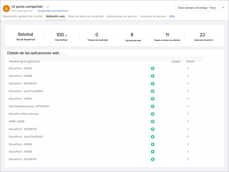Screen dimensions: 229x172
Task: Open the hamburger menu beside mi punto compartido
Action: [x=48, y=7]
